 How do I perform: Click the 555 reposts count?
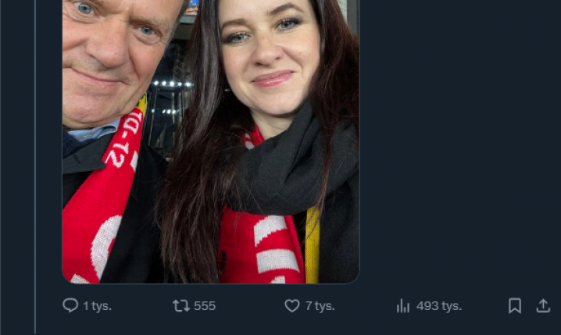205,306
